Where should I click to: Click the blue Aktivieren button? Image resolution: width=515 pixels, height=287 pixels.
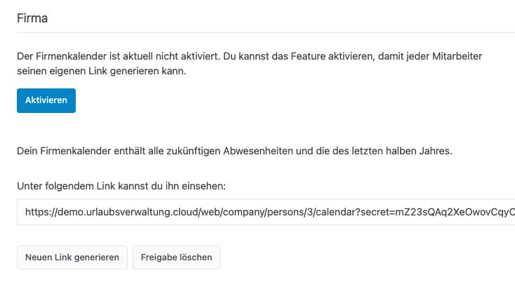coord(46,100)
